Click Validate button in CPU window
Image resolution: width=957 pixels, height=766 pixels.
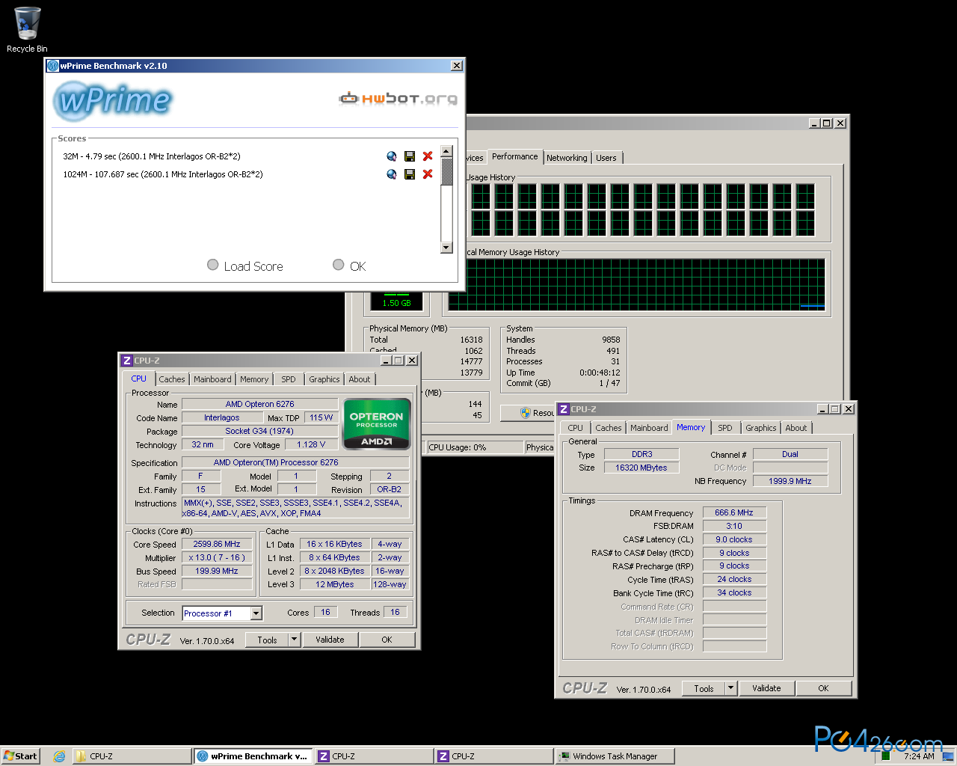(x=330, y=640)
